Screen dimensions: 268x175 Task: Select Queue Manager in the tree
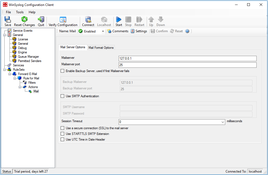point(28,57)
